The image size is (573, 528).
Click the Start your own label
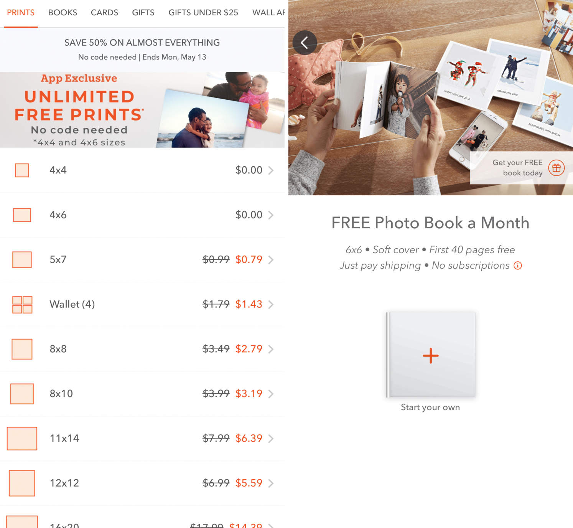pos(430,407)
